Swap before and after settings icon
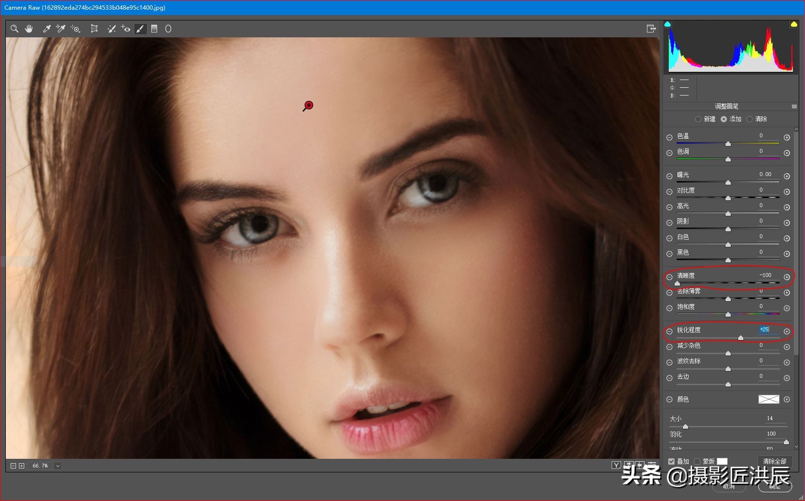 point(628,465)
